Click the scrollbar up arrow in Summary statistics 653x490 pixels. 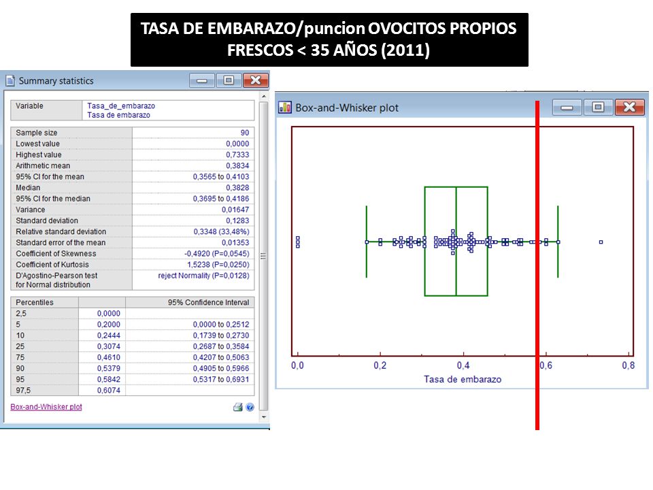tap(264, 96)
